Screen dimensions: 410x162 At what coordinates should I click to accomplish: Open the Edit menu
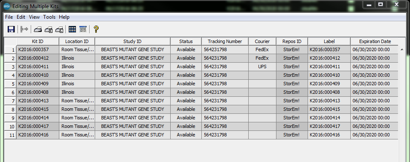coord(21,17)
